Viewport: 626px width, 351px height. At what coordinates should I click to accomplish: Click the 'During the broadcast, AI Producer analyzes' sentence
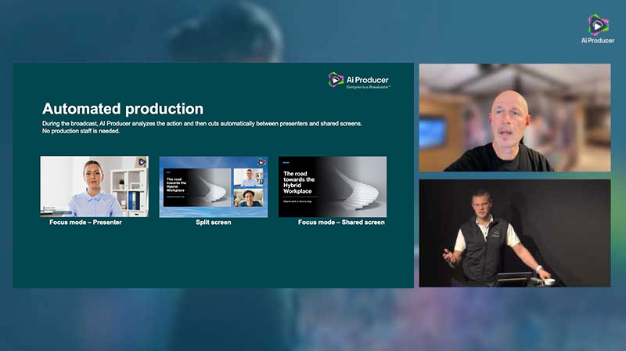click(x=202, y=124)
